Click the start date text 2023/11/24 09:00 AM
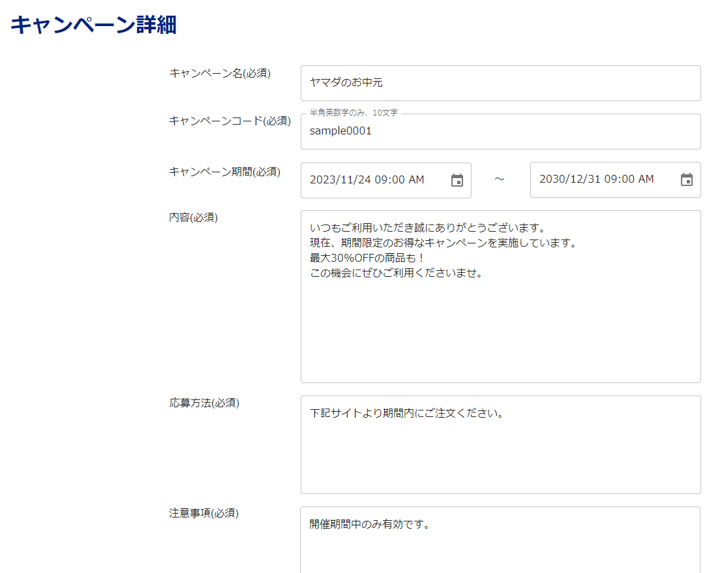722x573 pixels. point(367,179)
